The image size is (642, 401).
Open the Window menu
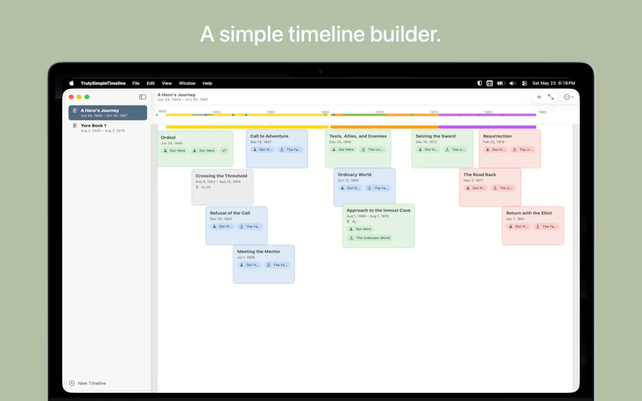click(x=187, y=83)
